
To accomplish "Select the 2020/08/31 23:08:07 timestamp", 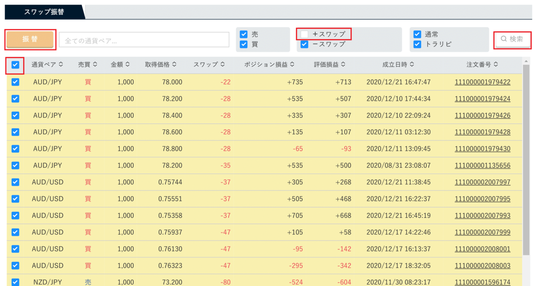I will 398,166.
